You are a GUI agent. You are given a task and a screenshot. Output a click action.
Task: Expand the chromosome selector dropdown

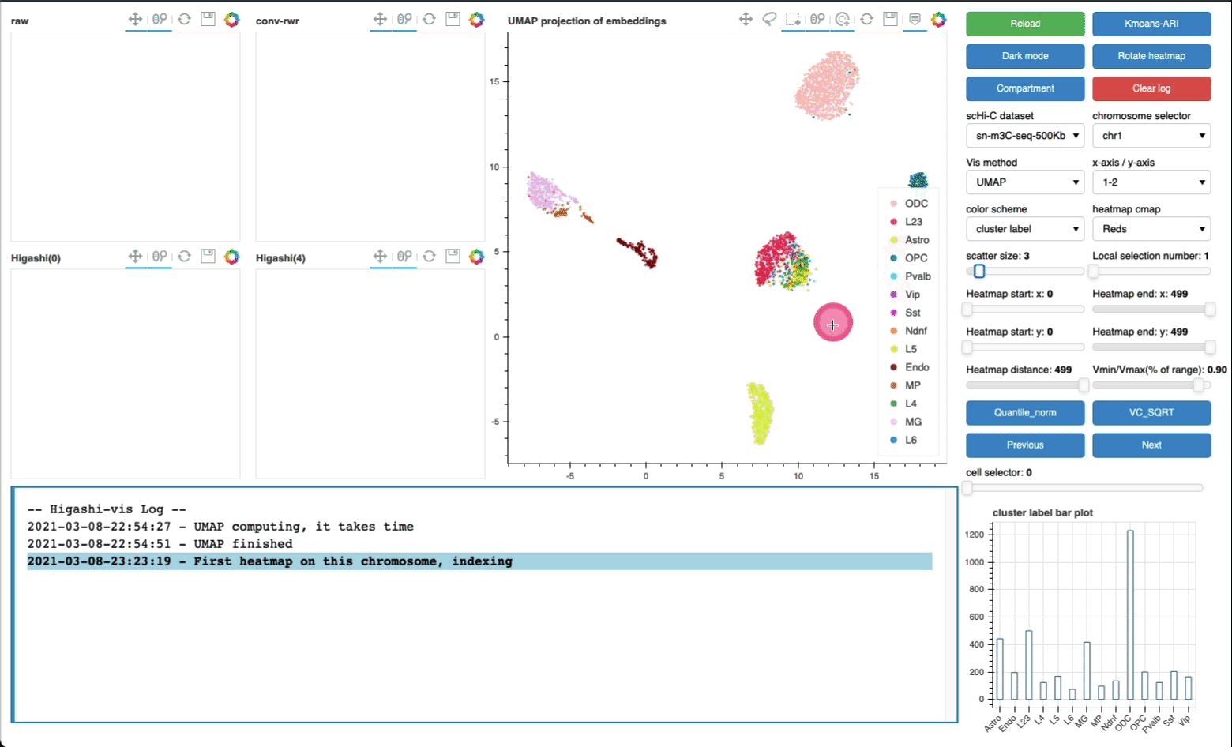(1151, 136)
